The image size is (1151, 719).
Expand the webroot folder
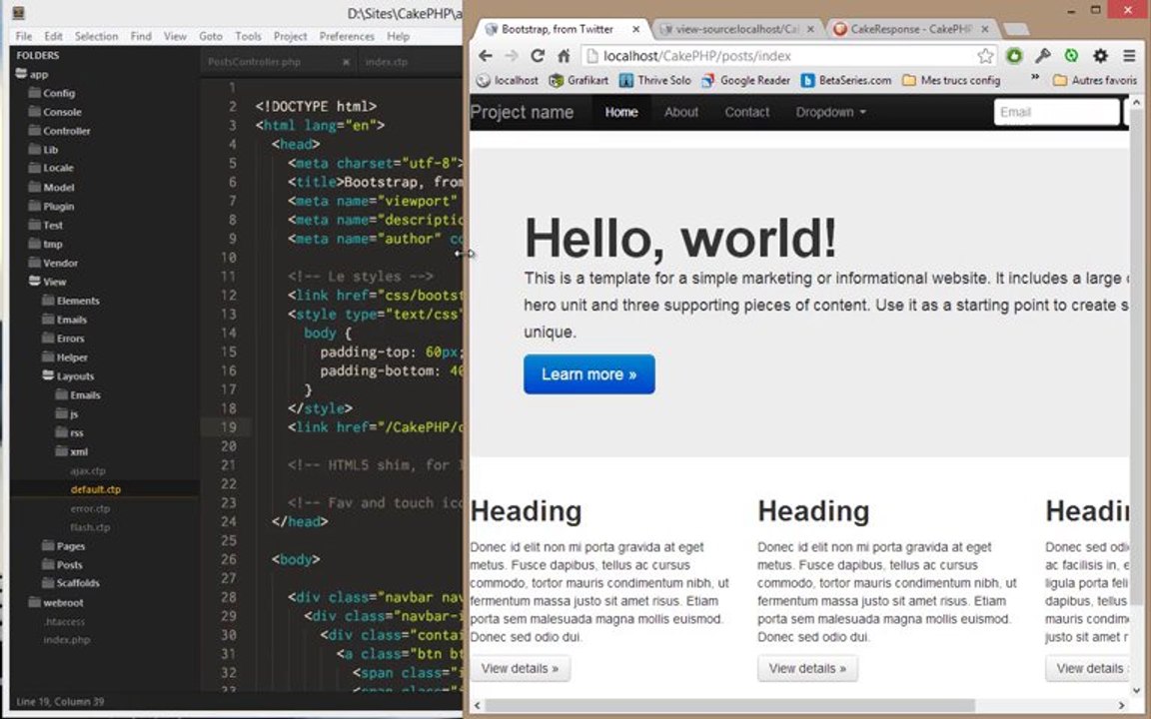click(56, 602)
